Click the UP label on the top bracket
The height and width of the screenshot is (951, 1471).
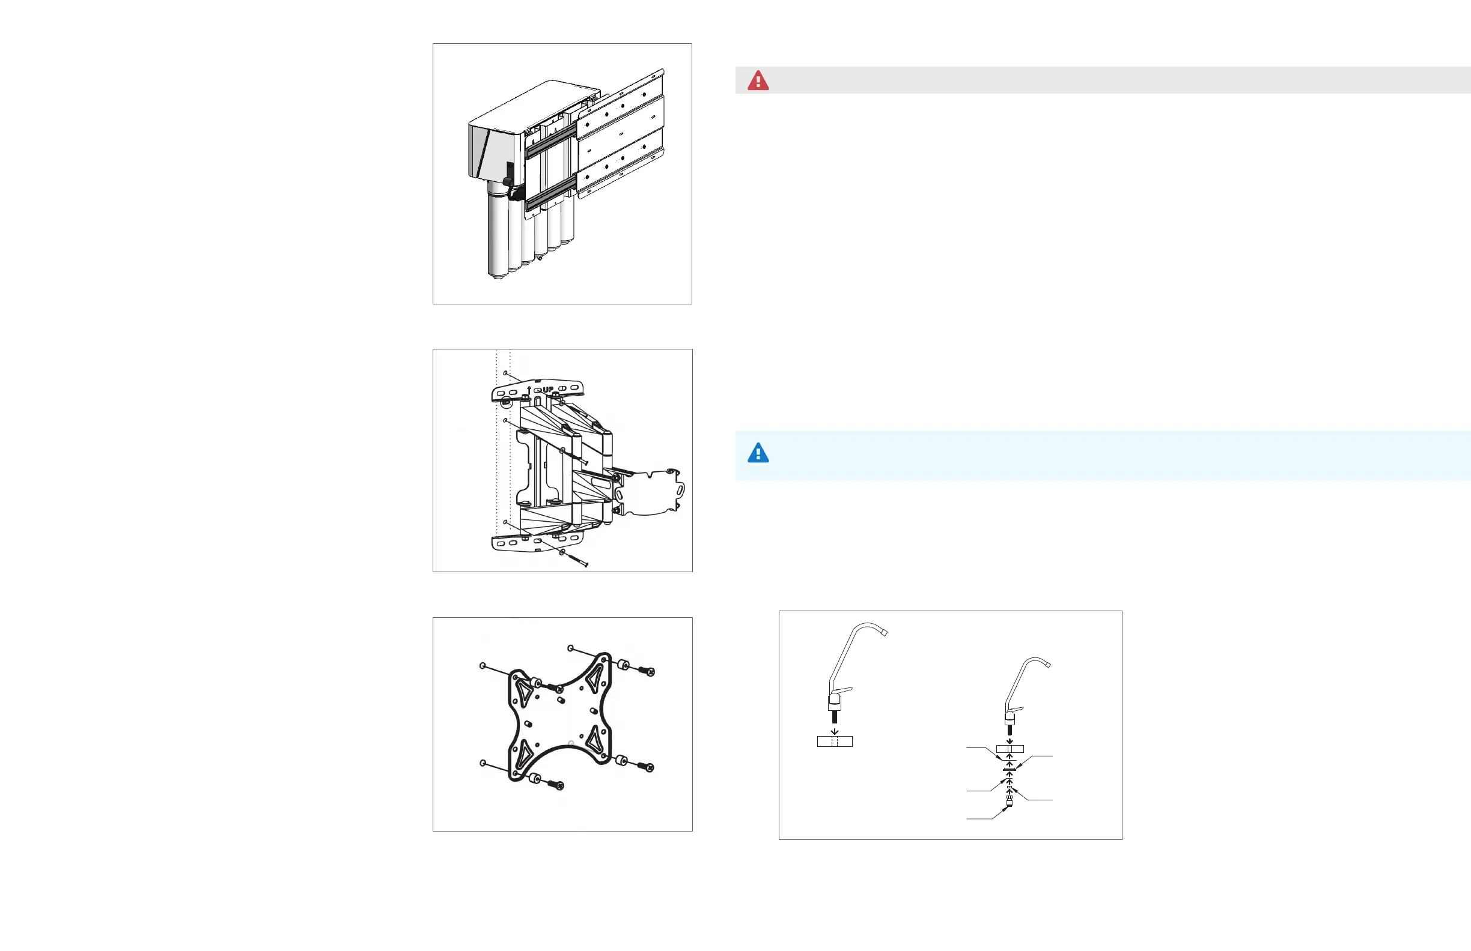547,390
